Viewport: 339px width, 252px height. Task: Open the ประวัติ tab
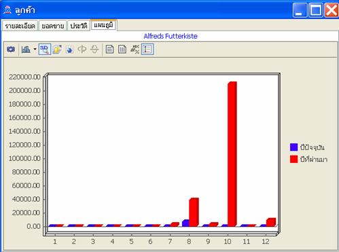tap(79, 26)
